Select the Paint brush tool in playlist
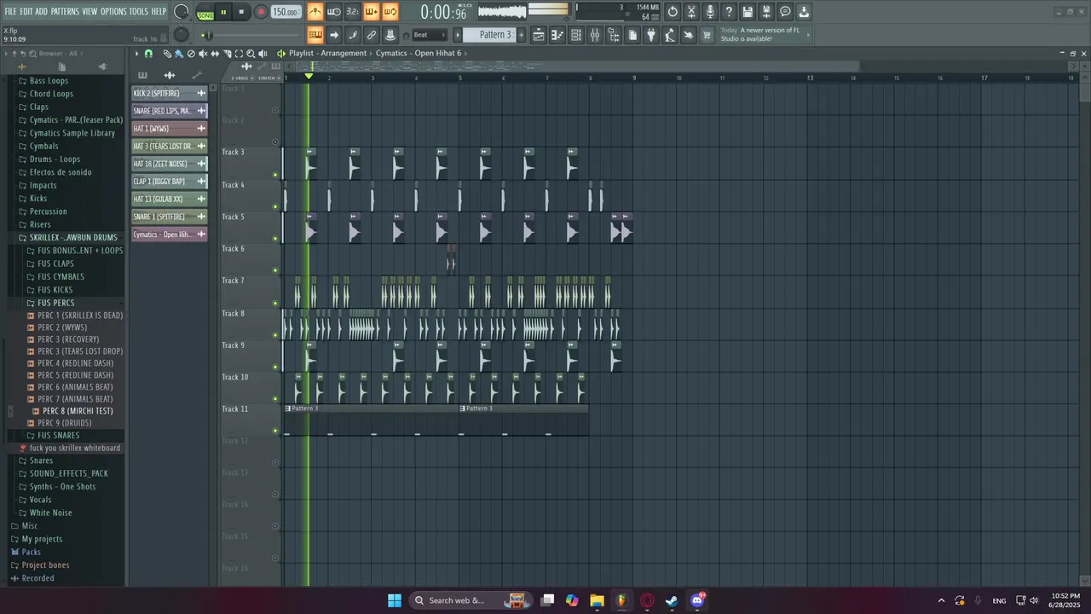The width and height of the screenshot is (1091, 614). coord(179,54)
